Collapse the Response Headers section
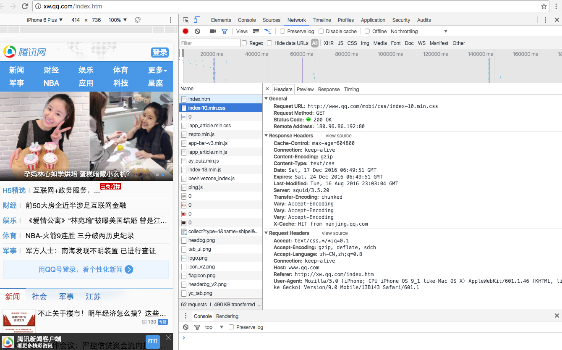The height and width of the screenshot is (350, 562). pyautogui.click(x=266, y=136)
